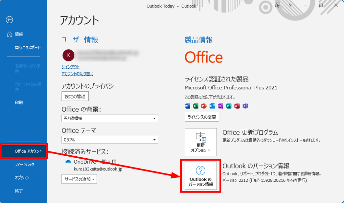Click the user avatar circle with letter K

[69, 55]
